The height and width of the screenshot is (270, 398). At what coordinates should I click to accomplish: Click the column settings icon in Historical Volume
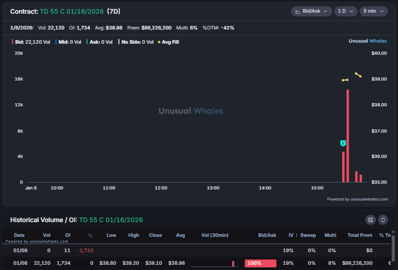tap(370, 220)
